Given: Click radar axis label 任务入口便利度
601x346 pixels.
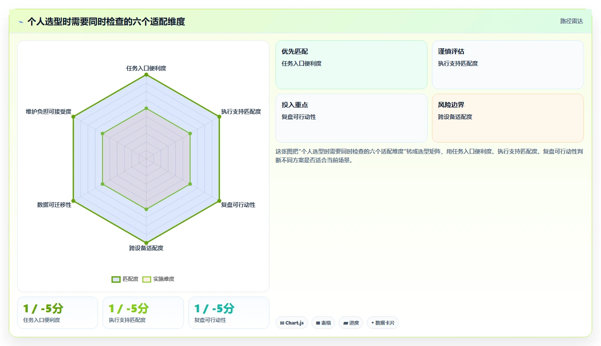Looking at the screenshot, I should tap(146, 68).
